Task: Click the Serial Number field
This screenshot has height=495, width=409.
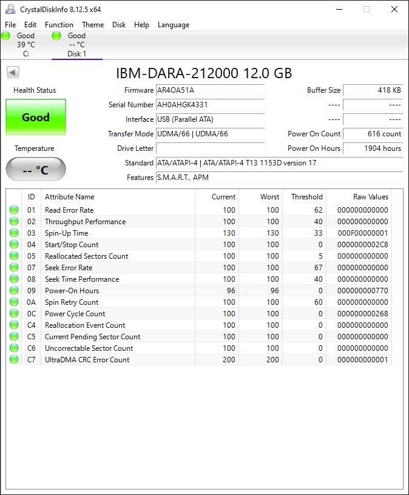Action: (210, 105)
